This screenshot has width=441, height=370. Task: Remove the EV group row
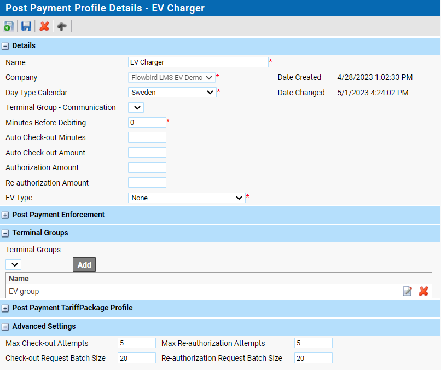(423, 291)
